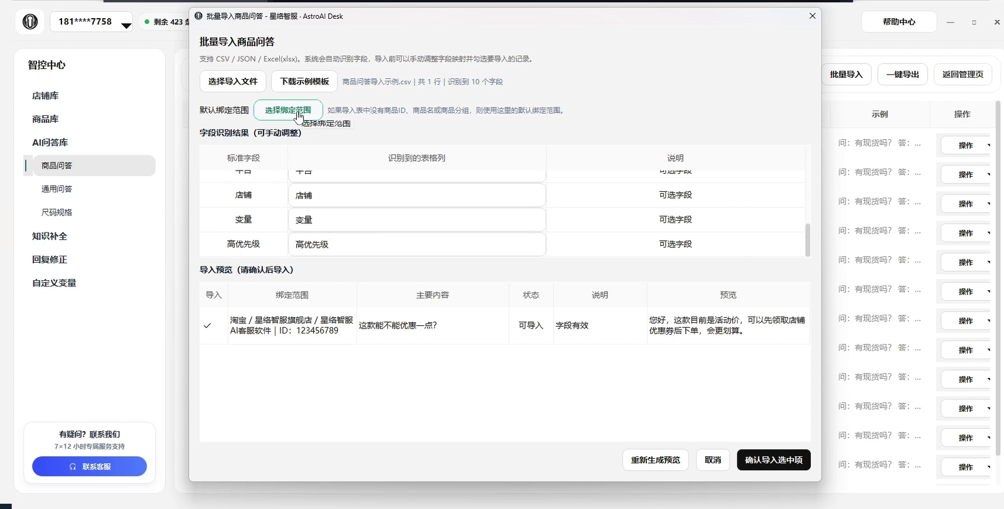Click the 变量 mapped column field
1004x509 pixels.
[x=417, y=219]
